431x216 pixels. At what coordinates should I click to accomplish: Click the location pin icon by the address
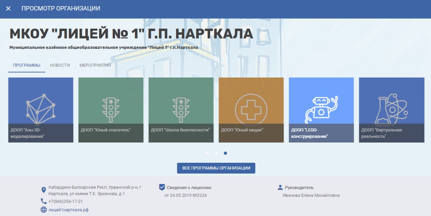[44, 190]
